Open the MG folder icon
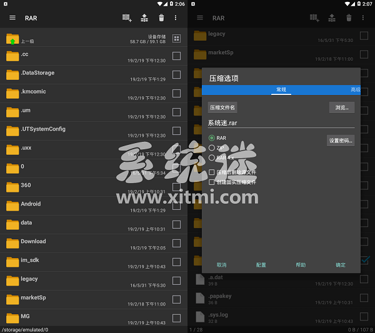The image size is (375, 333). pyautogui.click(x=12, y=318)
